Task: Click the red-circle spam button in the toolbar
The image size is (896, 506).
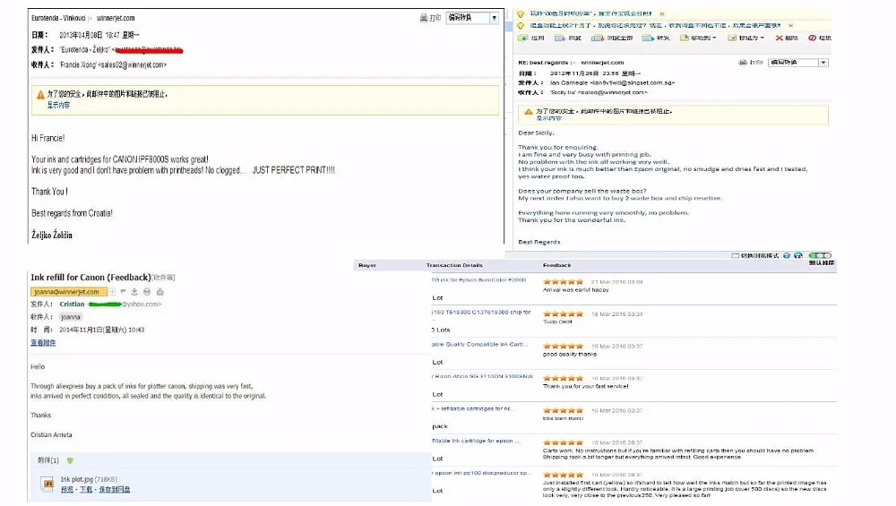Action: pos(820,38)
